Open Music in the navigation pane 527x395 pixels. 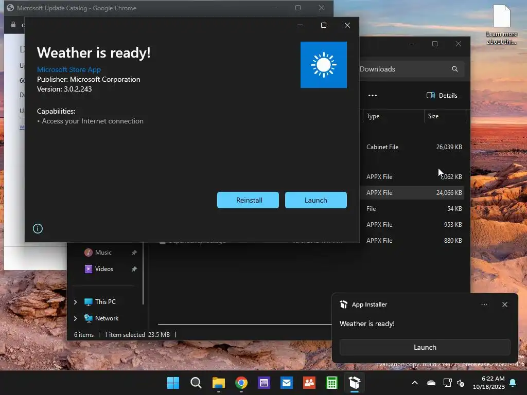103,253
